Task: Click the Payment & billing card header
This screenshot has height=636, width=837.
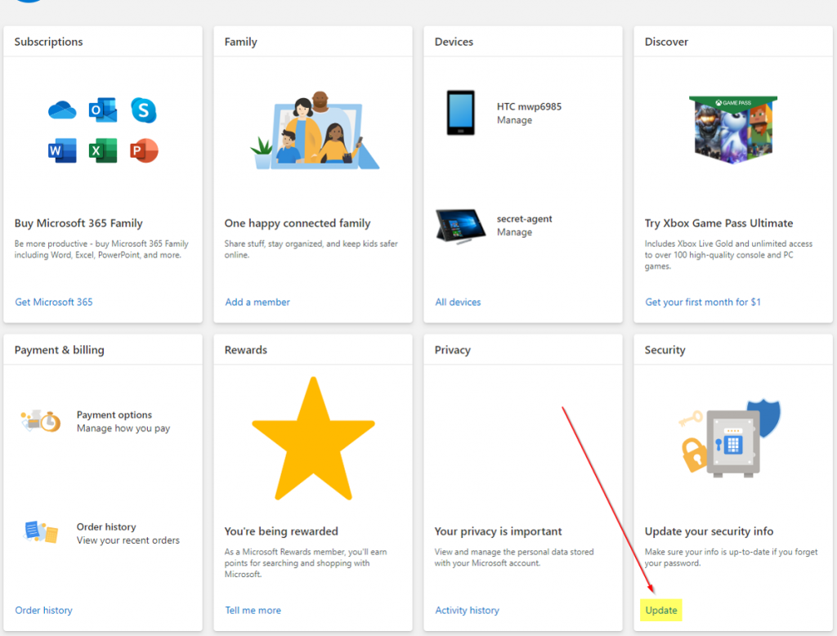Action: pyautogui.click(x=59, y=351)
